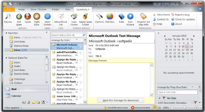Flag the Jessie Jones message
This screenshot has width=205, height=112.
click(x=81, y=97)
